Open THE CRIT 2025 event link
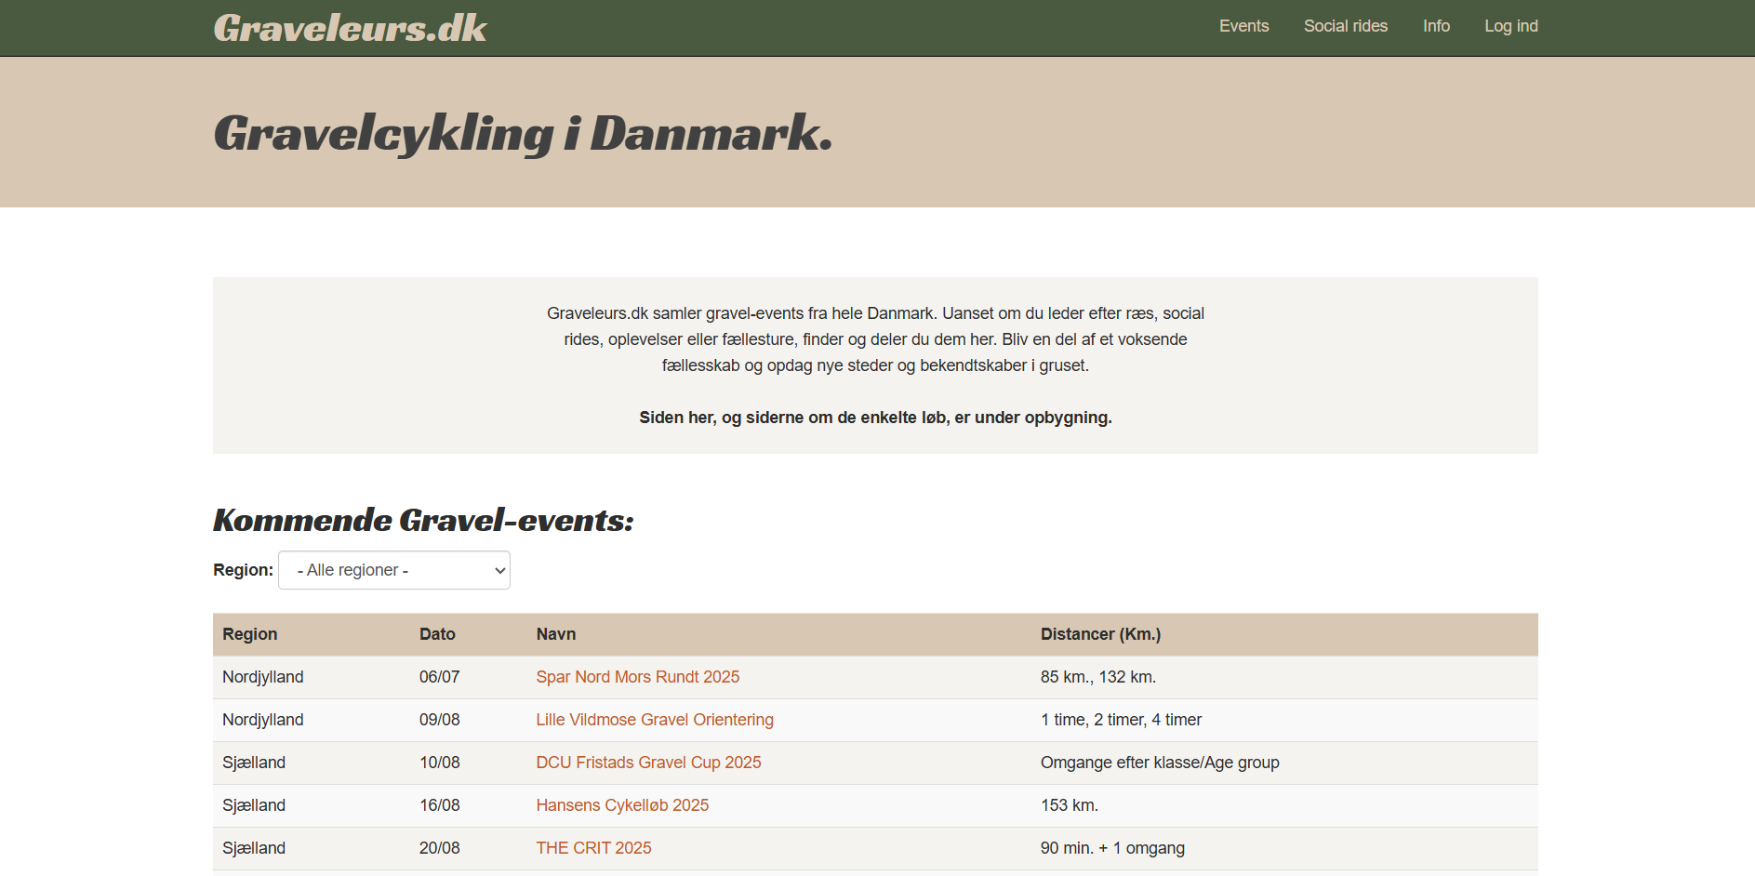Viewport: 1755px width, 876px height. 593,848
